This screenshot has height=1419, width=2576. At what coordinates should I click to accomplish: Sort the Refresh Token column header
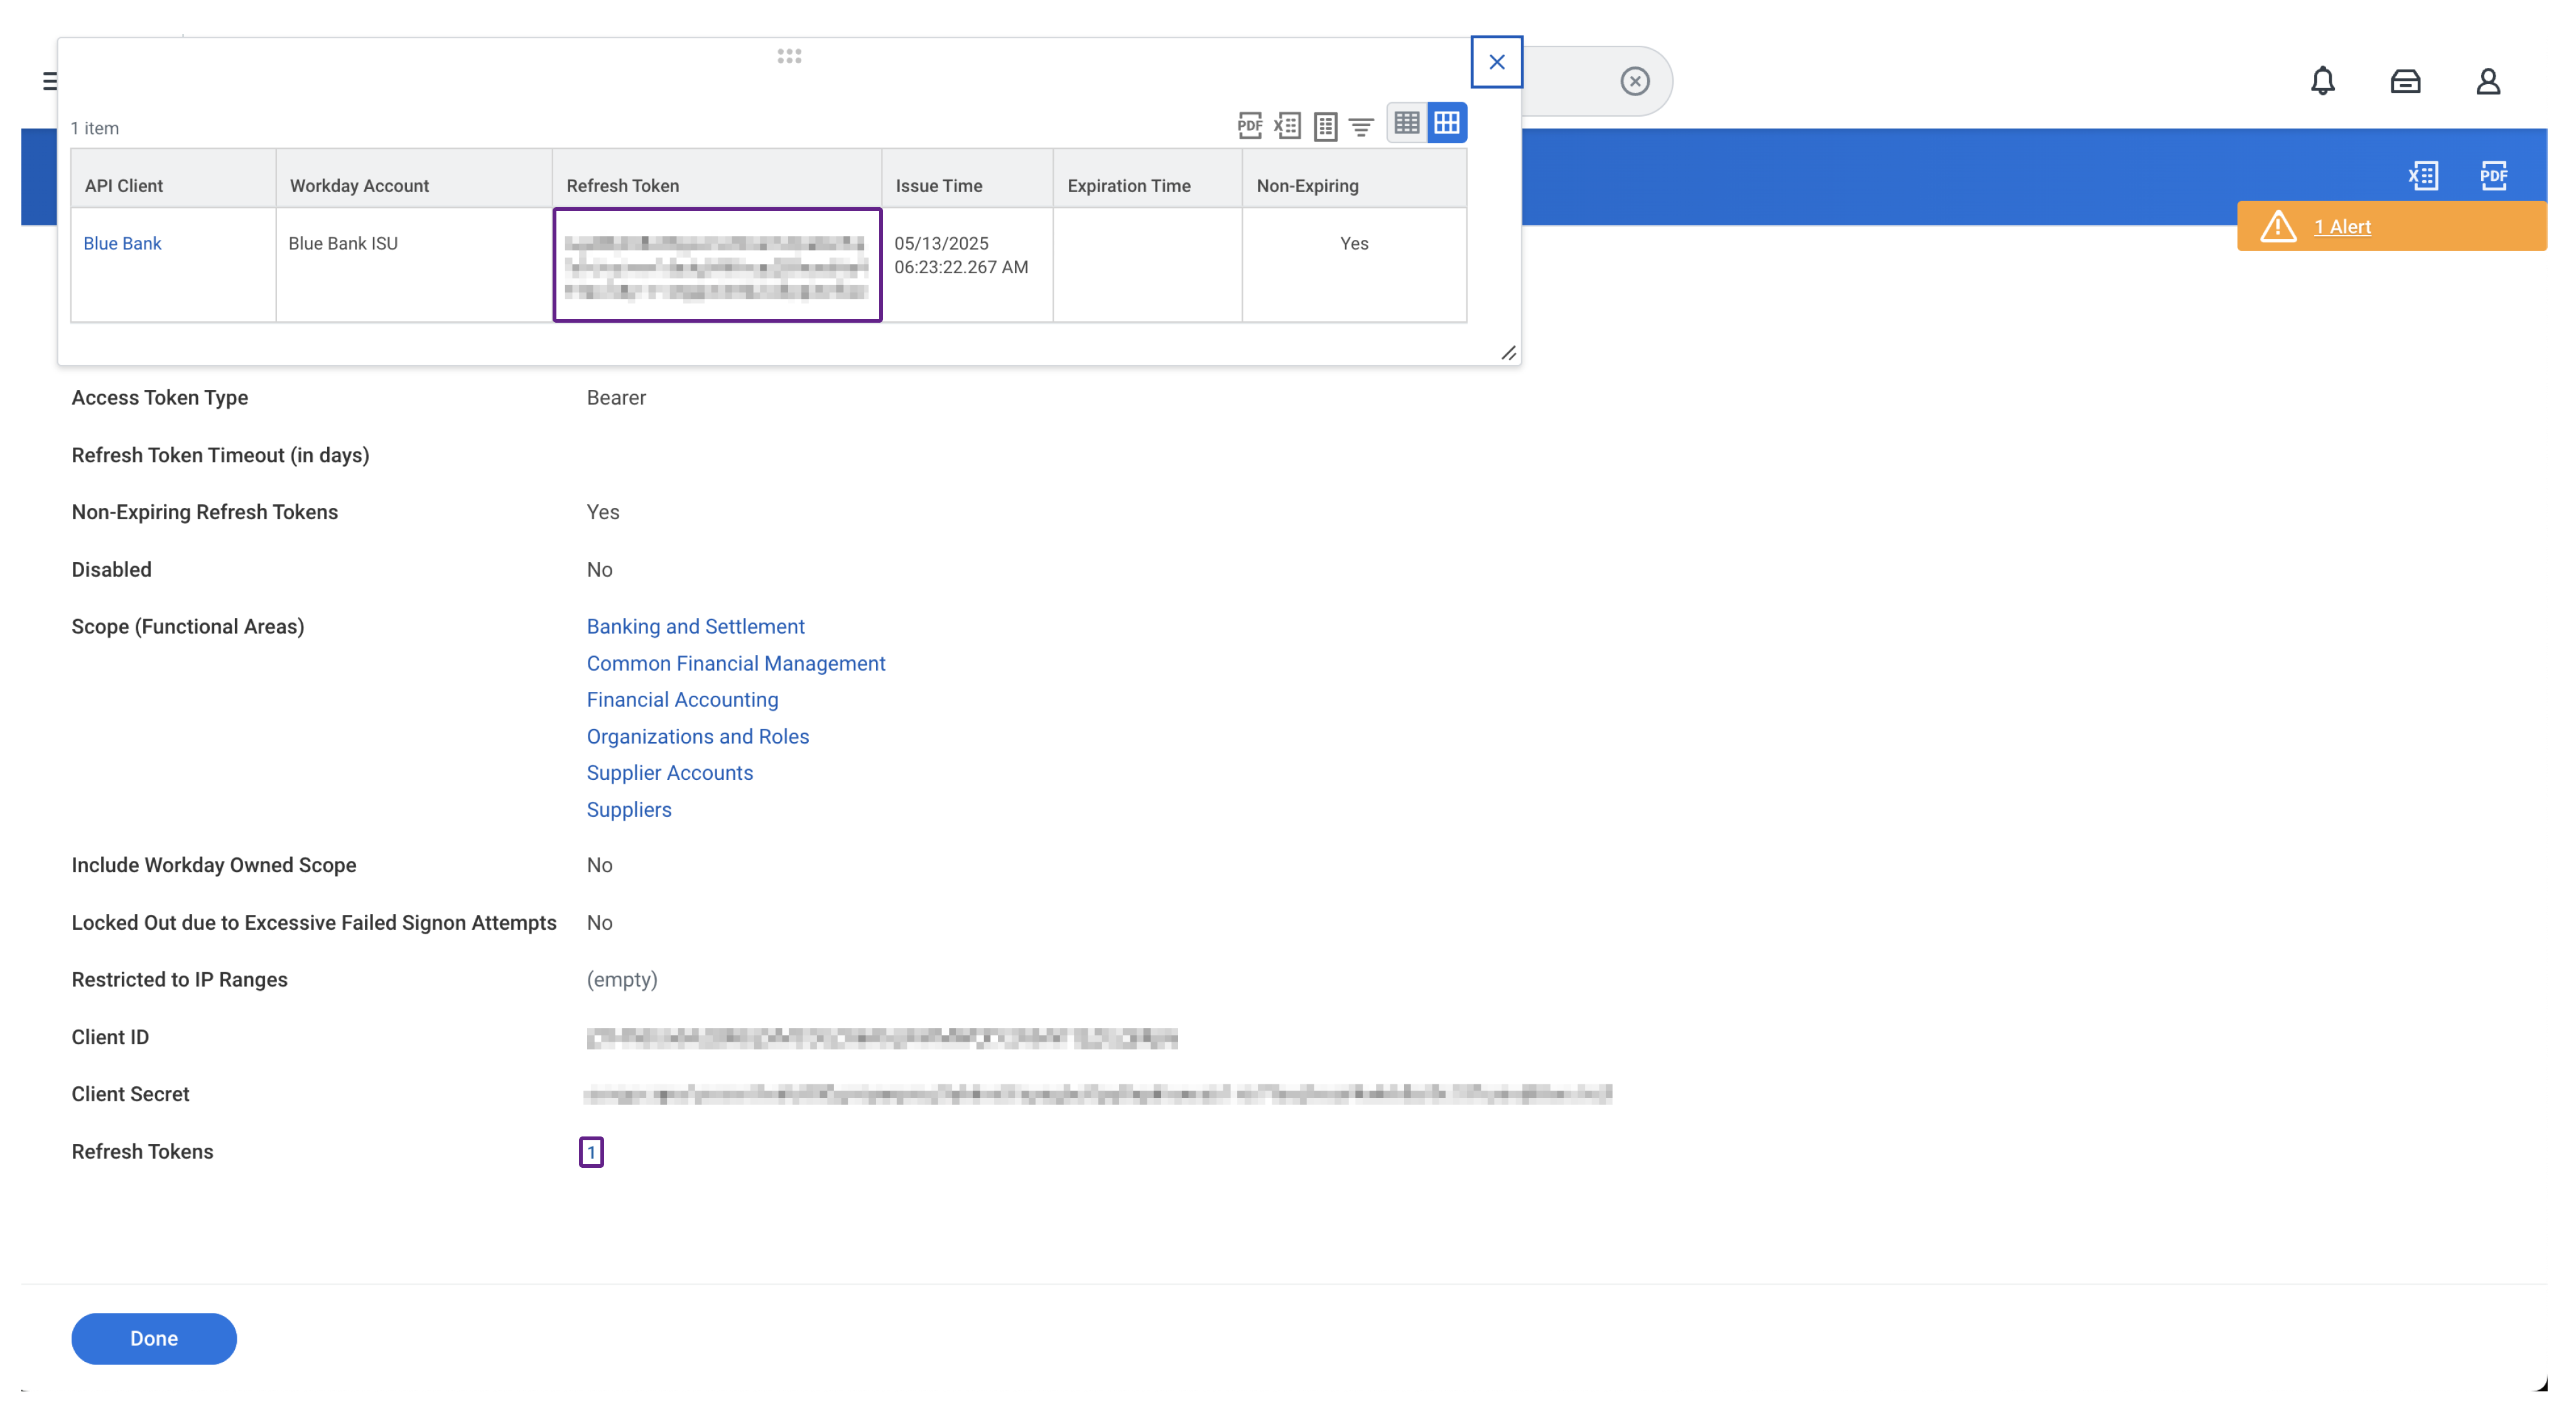[623, 185]
